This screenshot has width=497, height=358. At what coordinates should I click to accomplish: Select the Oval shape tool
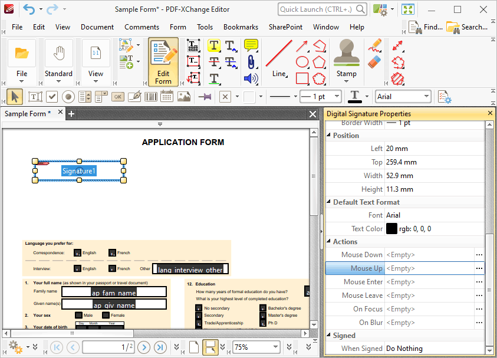coord(302,62)
